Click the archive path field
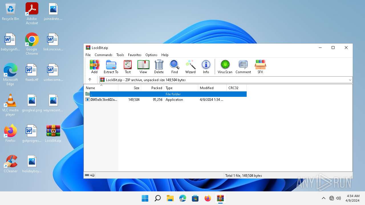This screenshot has height=205, width=365. (x=226, y=80)
